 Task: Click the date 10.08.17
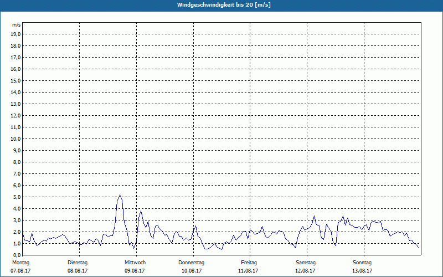(x=192, y=271)
